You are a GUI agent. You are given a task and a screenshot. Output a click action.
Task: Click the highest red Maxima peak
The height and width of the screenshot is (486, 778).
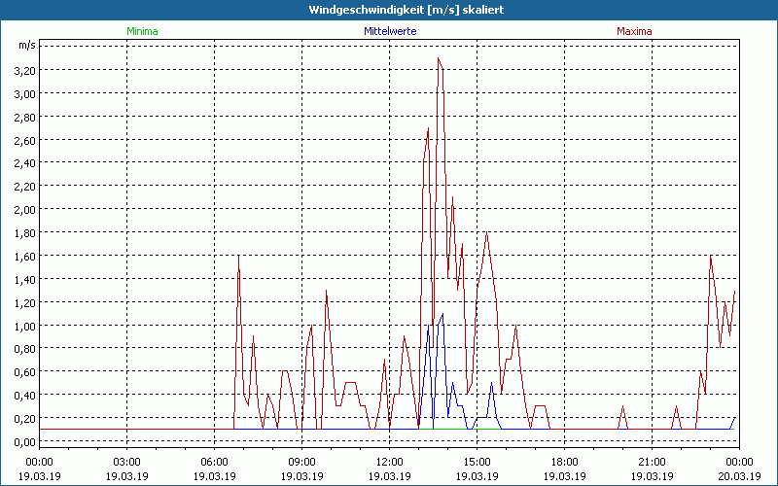(x=439, y=59)
